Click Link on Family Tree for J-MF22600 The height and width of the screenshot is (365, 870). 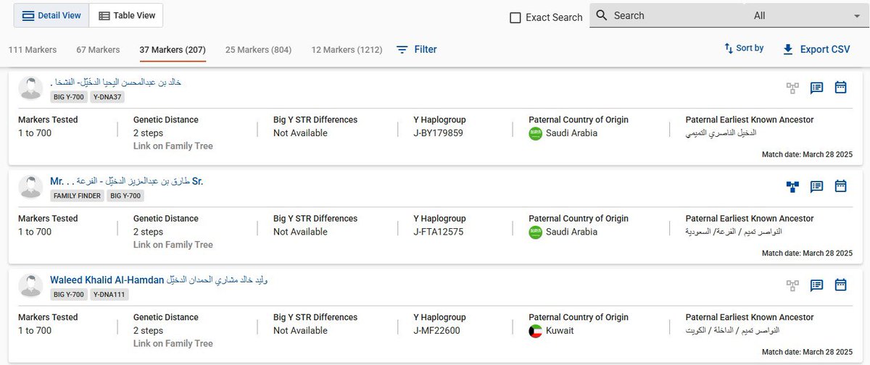[173, 344]
